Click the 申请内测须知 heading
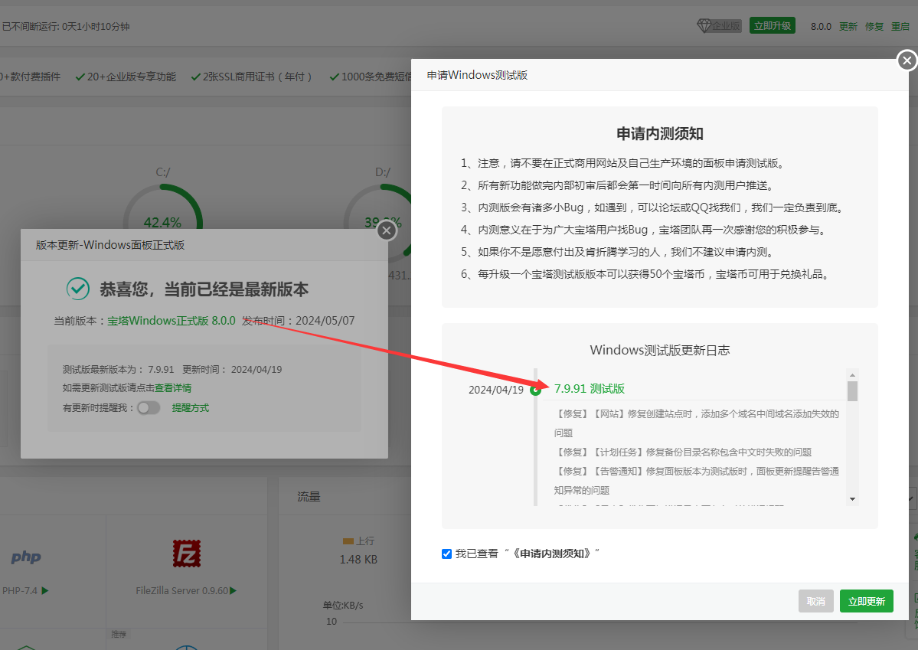This screenshot has width=918, height=650. [x=660, y=133]
